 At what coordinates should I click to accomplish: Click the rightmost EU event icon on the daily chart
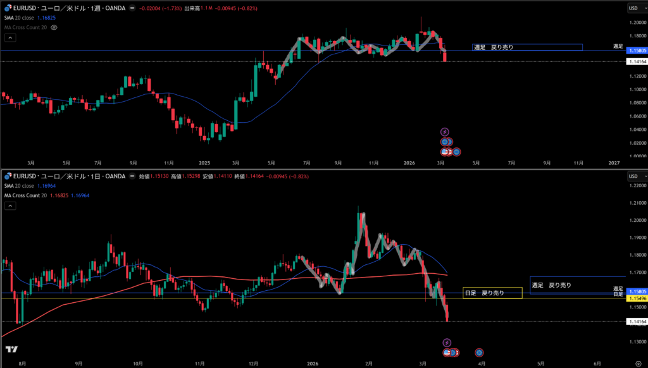[479, 352]
